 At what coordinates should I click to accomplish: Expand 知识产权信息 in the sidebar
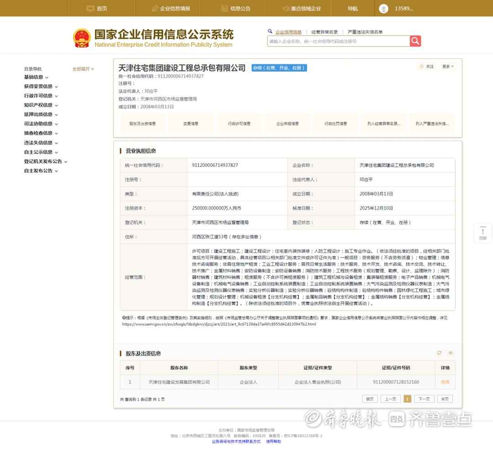pyautogui.click(x=41, y=105)
